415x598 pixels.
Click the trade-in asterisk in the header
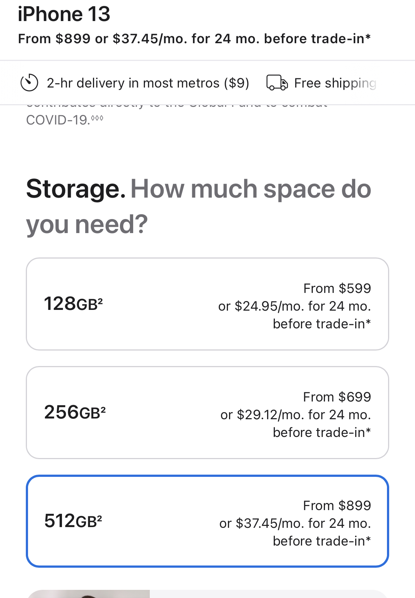368,37
